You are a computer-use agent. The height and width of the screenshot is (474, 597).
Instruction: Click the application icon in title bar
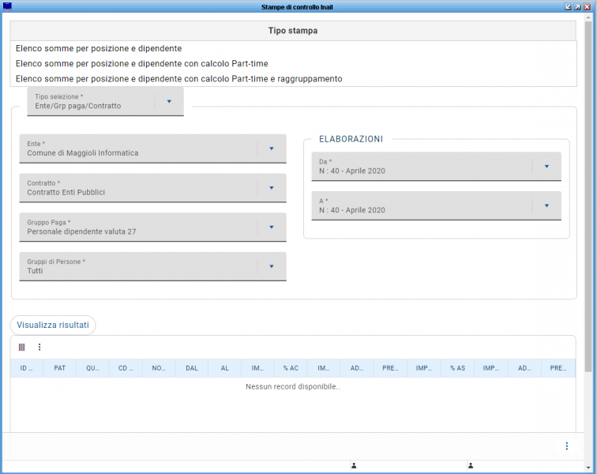[7, 6]
